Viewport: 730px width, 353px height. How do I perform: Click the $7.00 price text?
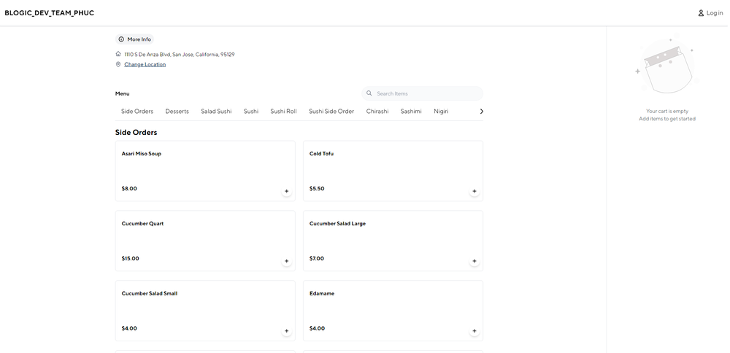point(317,259)
